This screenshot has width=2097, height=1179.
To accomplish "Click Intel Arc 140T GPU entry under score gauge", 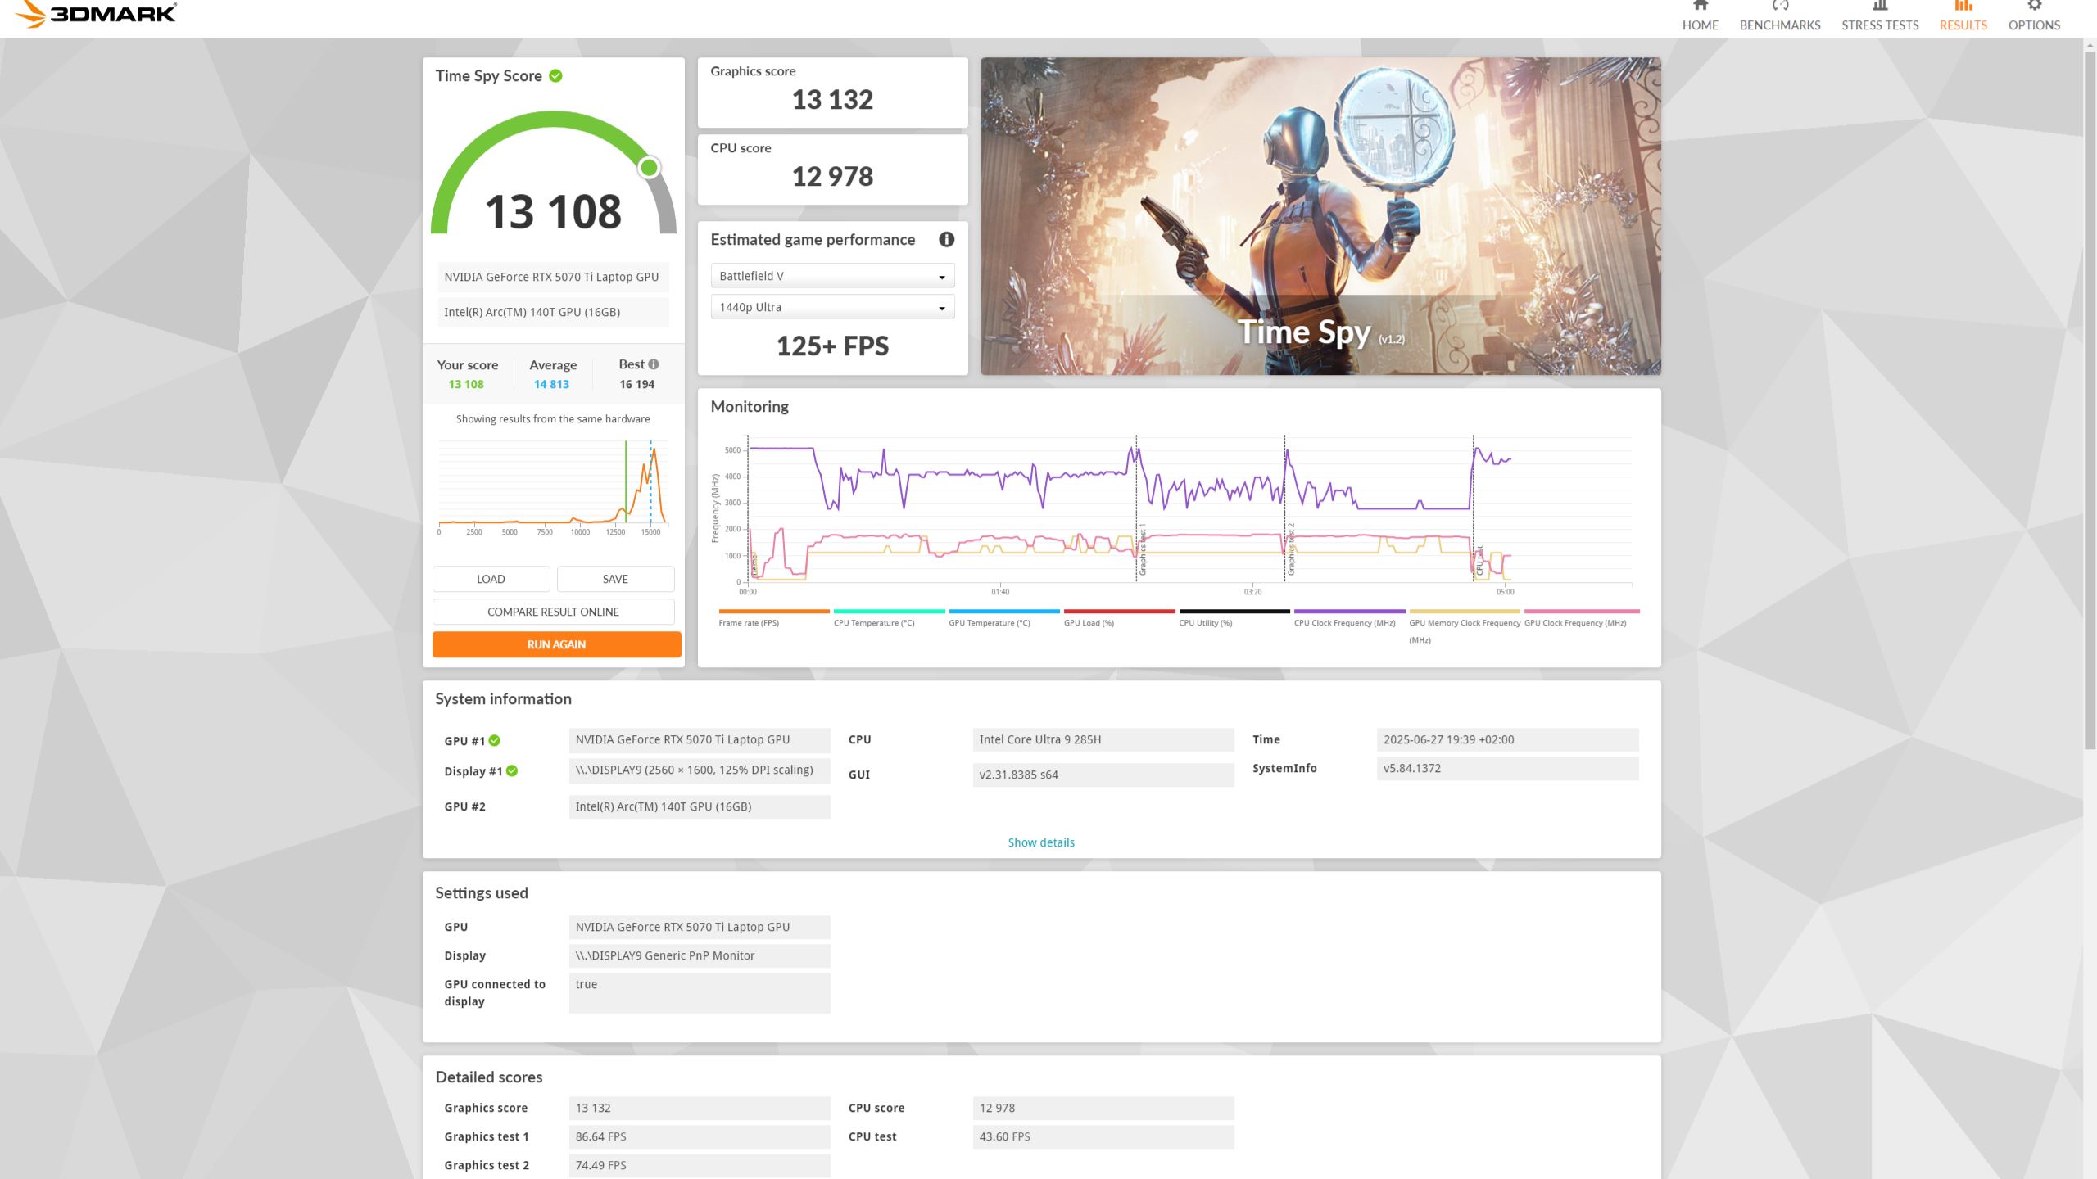I will tap(553, 312).
